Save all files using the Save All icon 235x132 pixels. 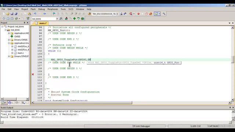tap(16, 14)
